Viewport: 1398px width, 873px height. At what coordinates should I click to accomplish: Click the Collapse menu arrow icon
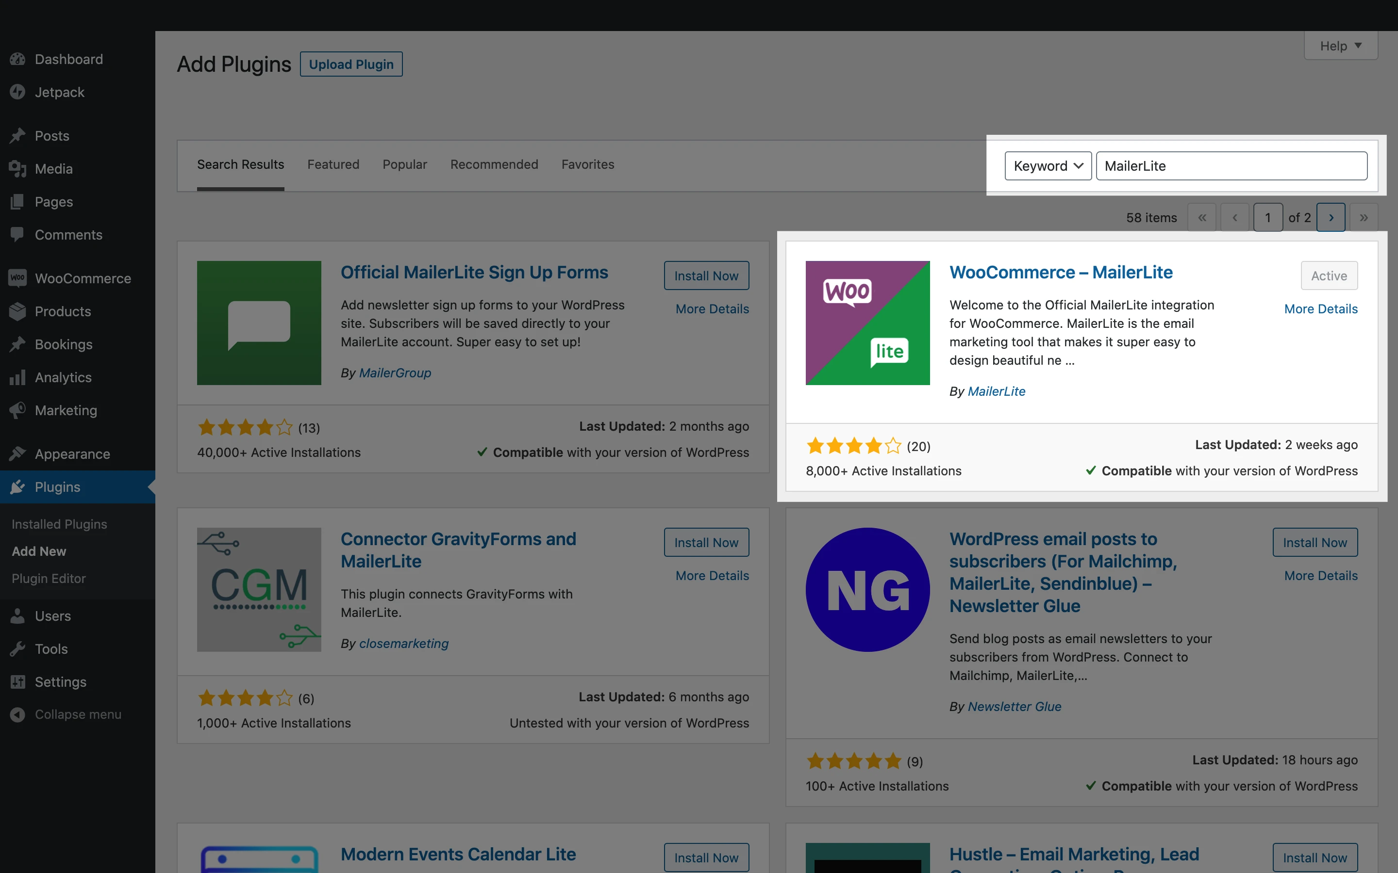coord(17,714)
